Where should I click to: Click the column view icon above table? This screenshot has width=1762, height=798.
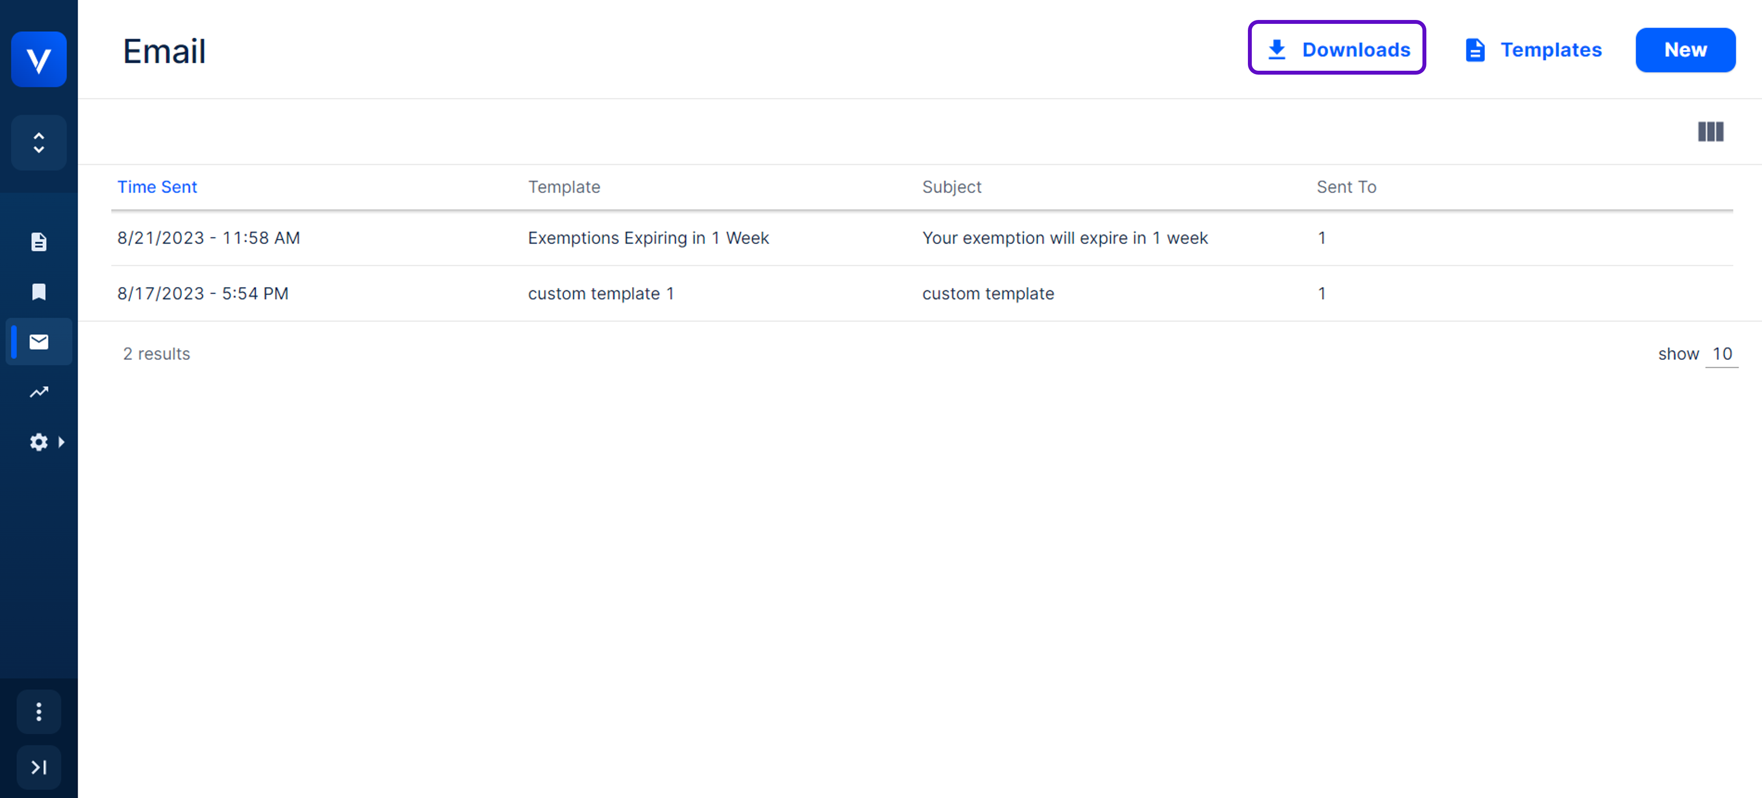click(1710, 131)
